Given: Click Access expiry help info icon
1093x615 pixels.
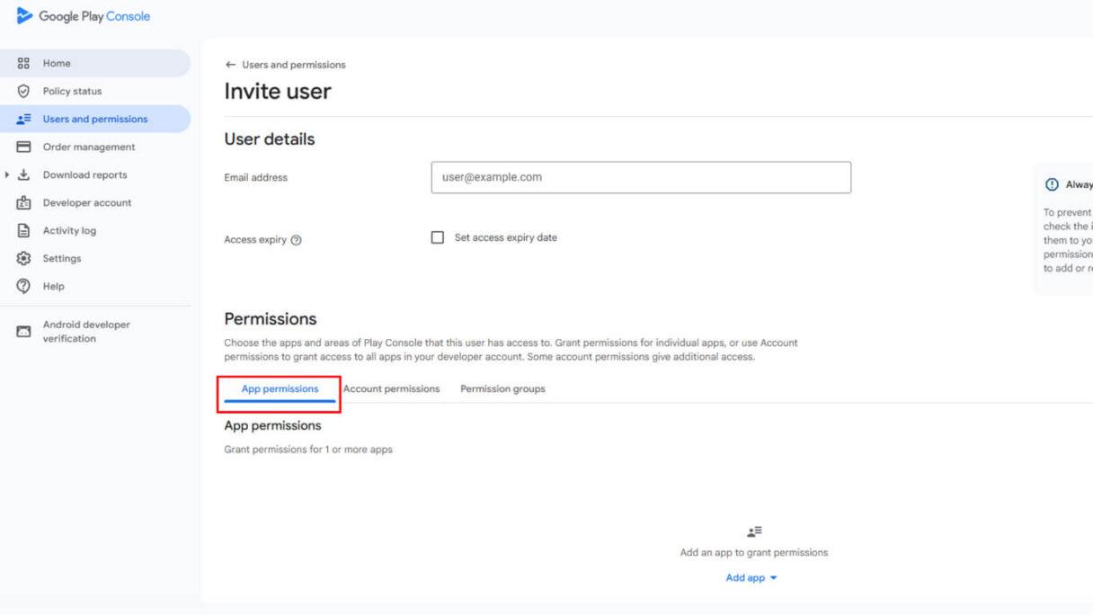Looking at the screenshot, I should coord(297,241).
